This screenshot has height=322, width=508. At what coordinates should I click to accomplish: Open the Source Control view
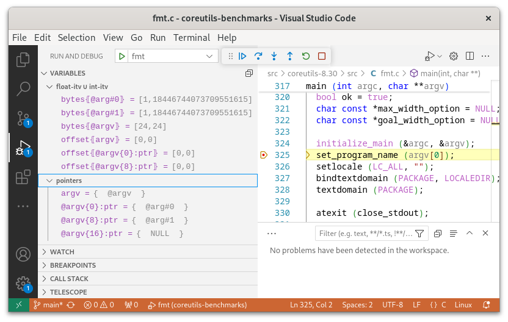(23, 118)
